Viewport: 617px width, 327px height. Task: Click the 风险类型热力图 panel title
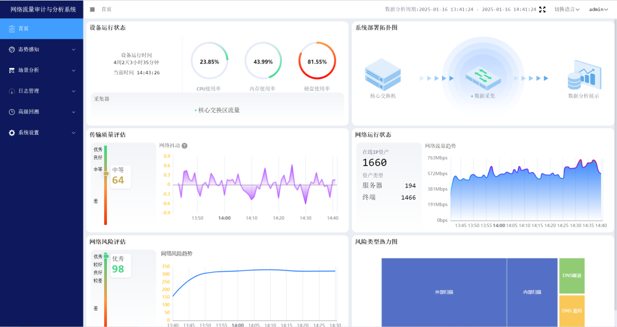377,242
